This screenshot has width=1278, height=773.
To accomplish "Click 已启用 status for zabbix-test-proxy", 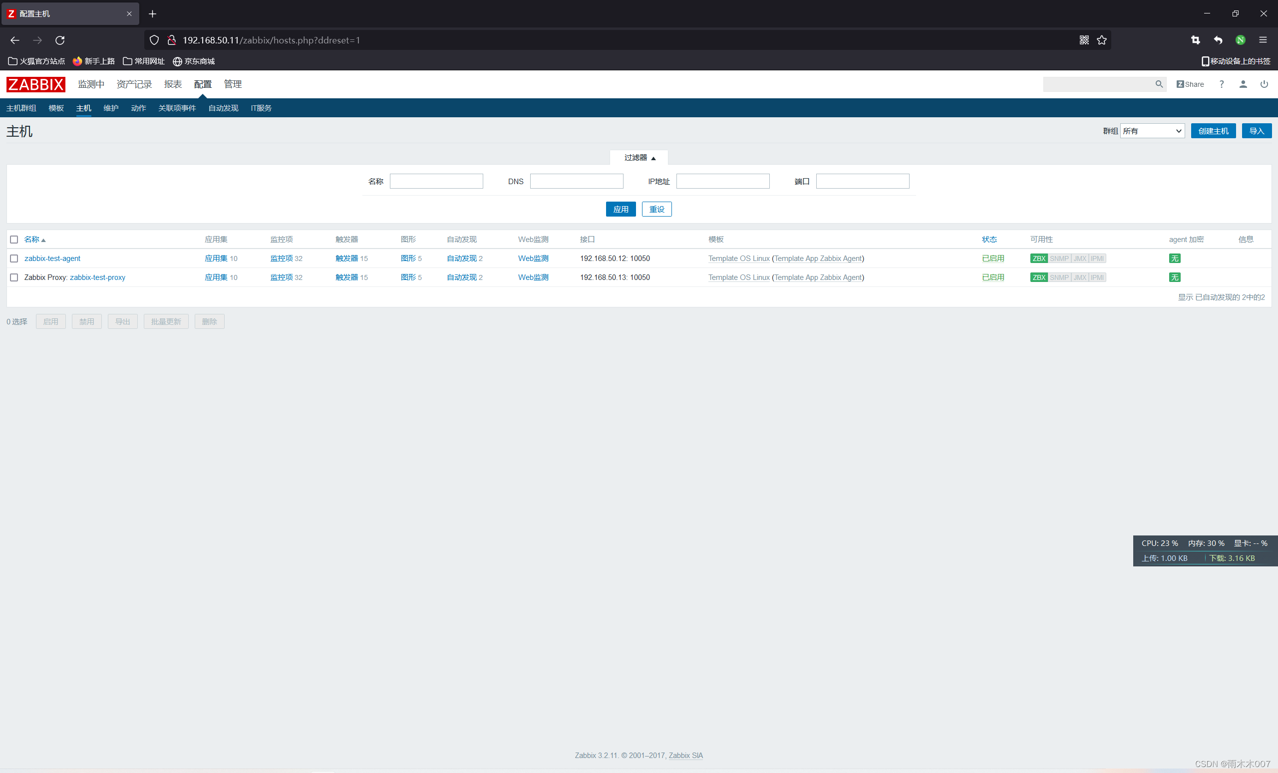I will [993, 277].
